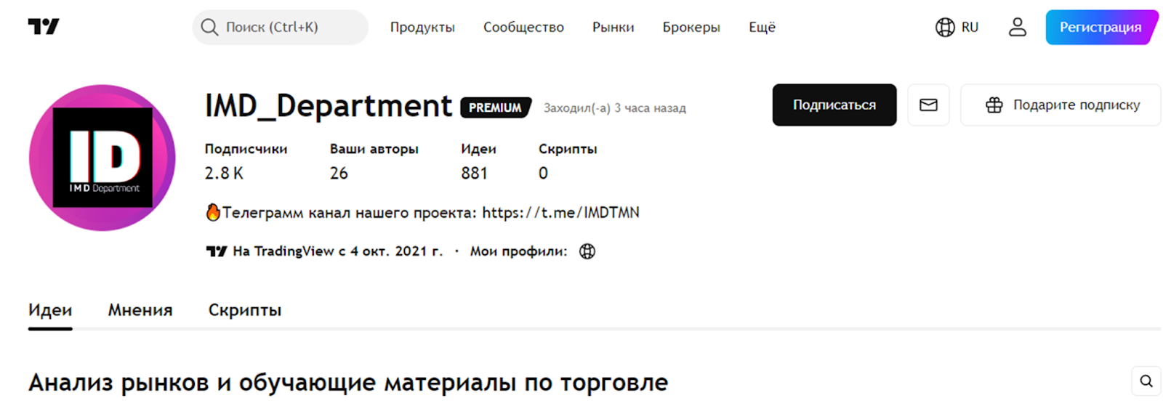The width and height of the screenshot is (1163, 406).
Task: Open the Сообщество menu
Action: tap(523, 28)
